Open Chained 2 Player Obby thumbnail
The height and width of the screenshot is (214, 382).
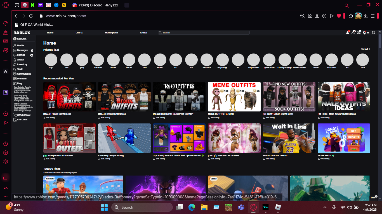pos(124,138)
